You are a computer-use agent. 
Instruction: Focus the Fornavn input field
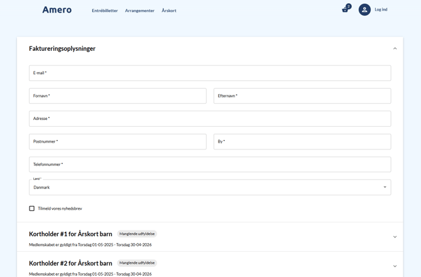(x=118, y=96)
